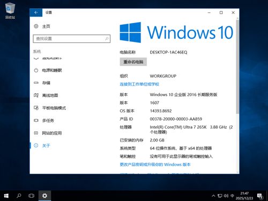The width and height of the screenshot is (268, 201).
Task: Click the Windows 10 企业版 2016 edition text
Action: [183, 94]
